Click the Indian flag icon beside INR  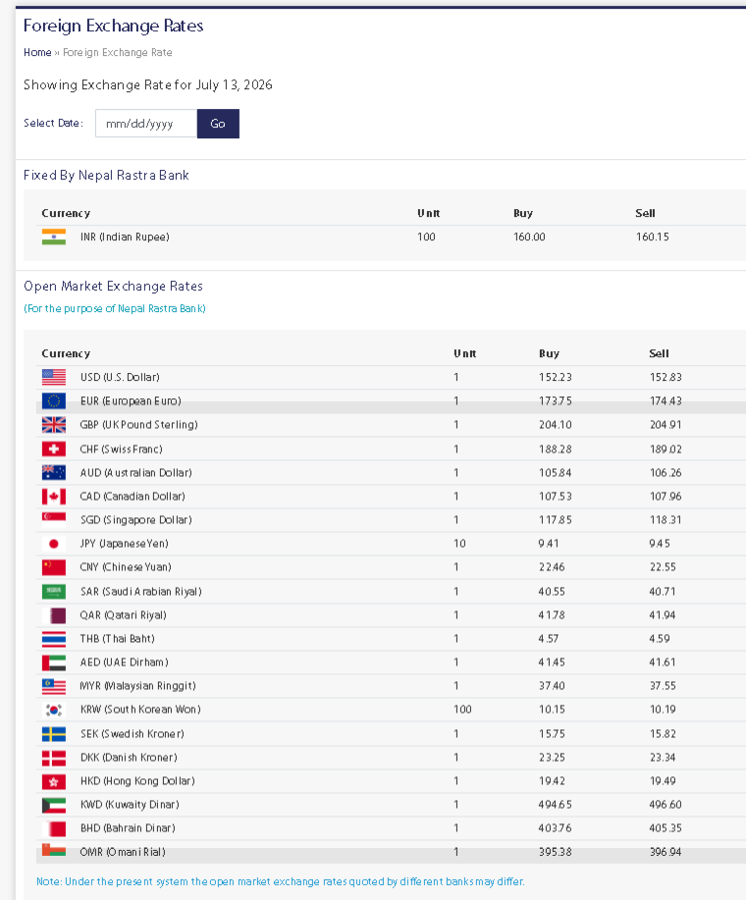tap(53, 237)
